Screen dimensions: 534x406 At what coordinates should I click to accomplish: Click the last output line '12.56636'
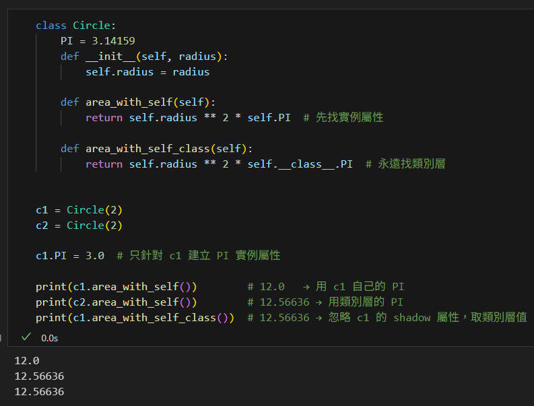tap(39, 392)
